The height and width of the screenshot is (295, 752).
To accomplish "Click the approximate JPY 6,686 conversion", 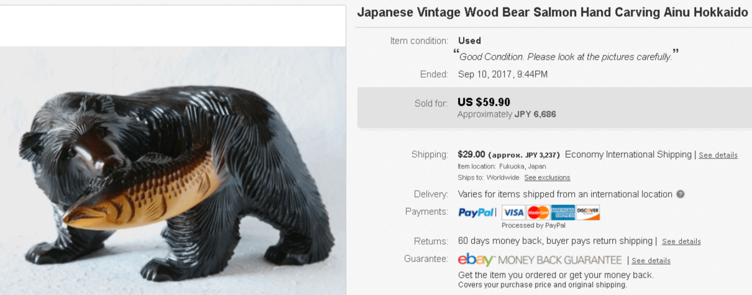I will coord(507,114).
